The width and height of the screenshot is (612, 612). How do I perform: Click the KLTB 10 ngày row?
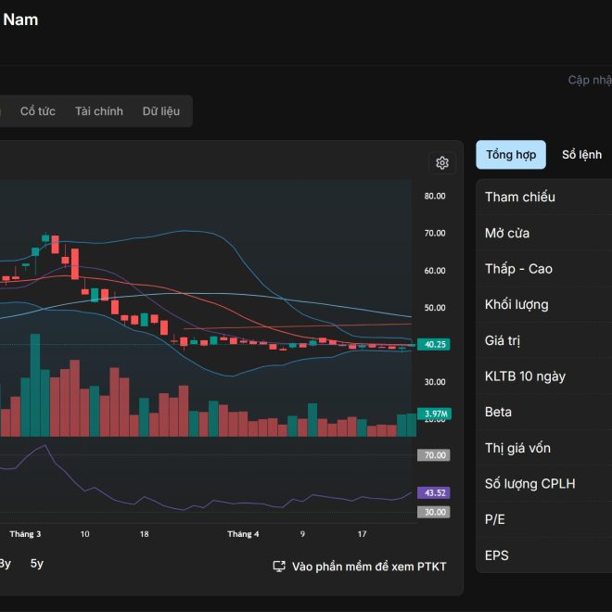544,376
